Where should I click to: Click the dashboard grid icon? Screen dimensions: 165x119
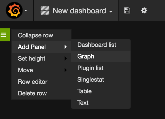point(45,10)
